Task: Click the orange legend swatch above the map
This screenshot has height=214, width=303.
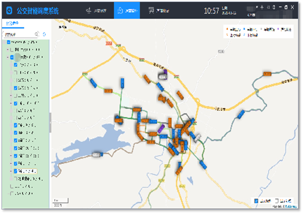Action: [x=227, y=29]
